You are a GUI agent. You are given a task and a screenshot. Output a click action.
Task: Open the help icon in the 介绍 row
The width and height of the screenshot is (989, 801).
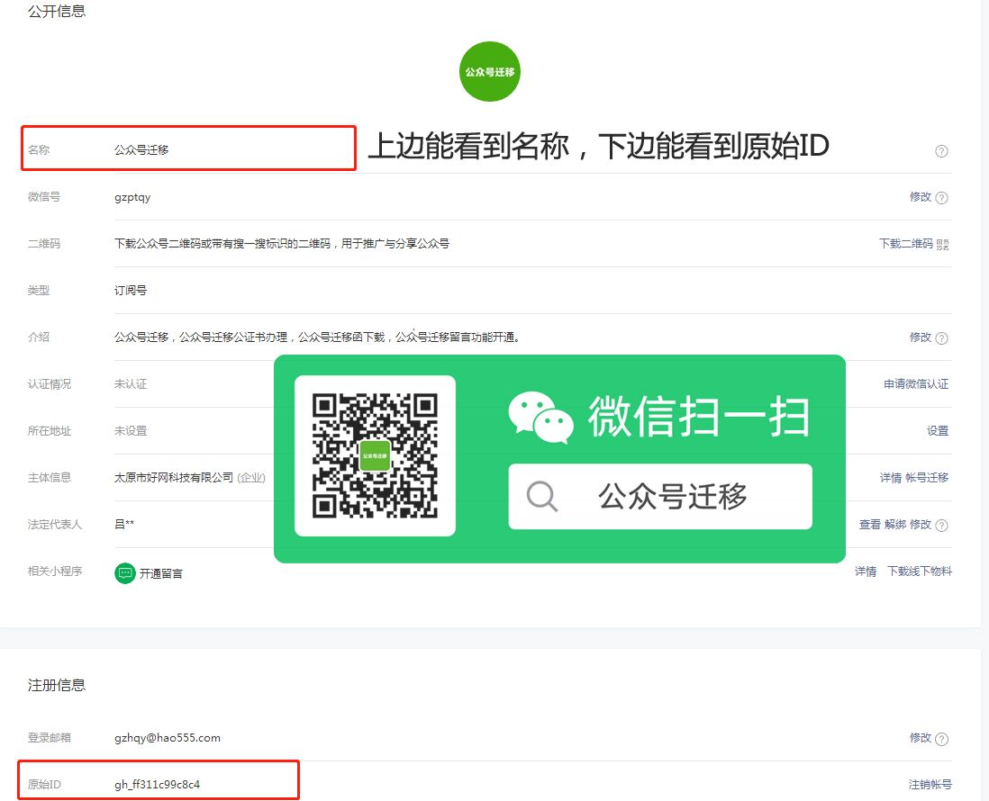pos(941,338)
